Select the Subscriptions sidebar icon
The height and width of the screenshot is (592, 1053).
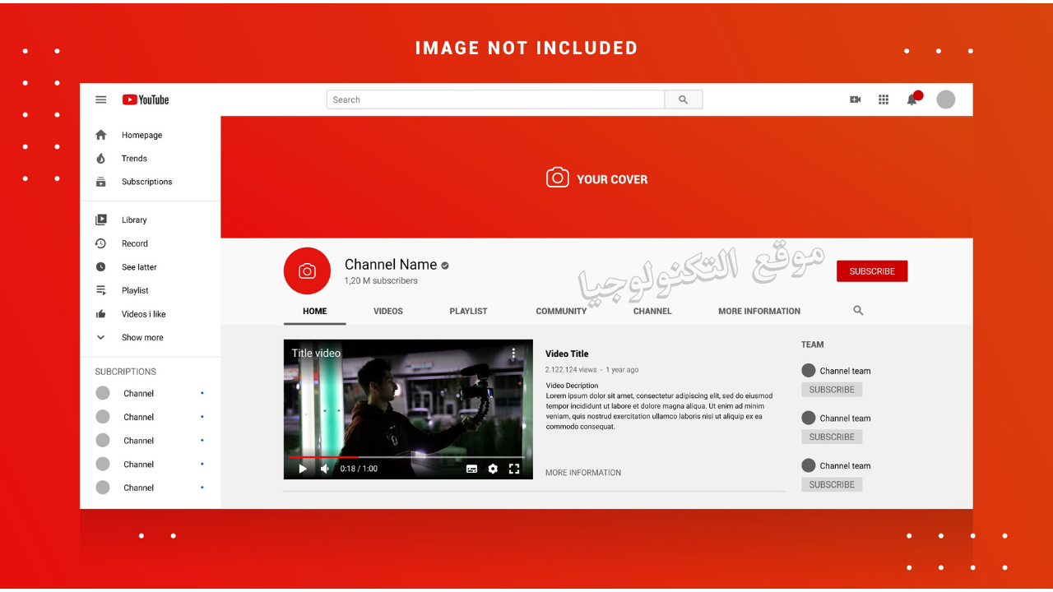click(101, 182)
